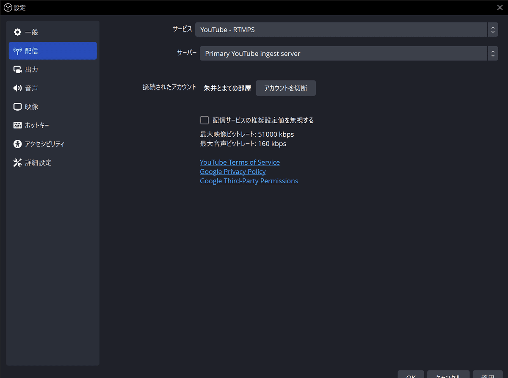Open サーバー dropdown showing Primary YouTube ingest server

tap(349, 54)
